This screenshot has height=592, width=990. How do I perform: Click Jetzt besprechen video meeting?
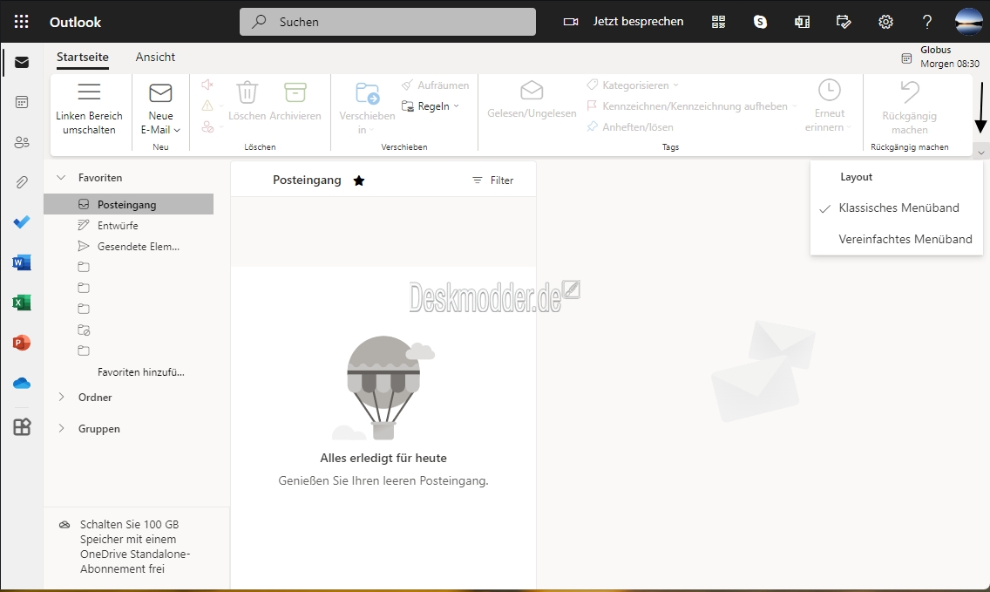coord(623,22)
